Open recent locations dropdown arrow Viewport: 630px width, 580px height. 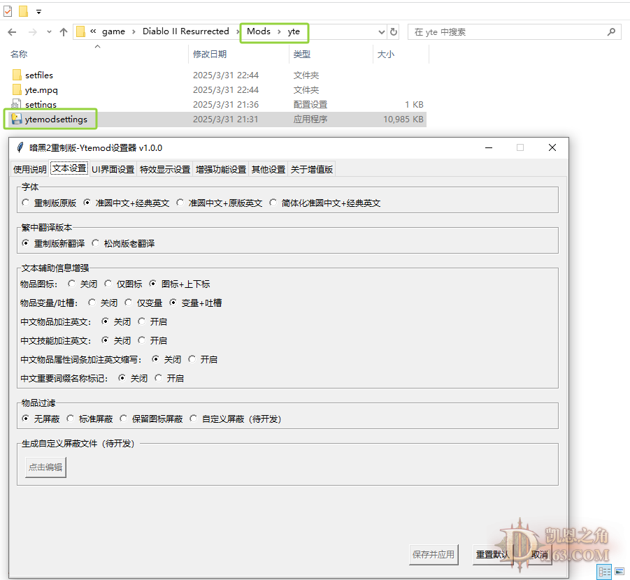point(49,31)
